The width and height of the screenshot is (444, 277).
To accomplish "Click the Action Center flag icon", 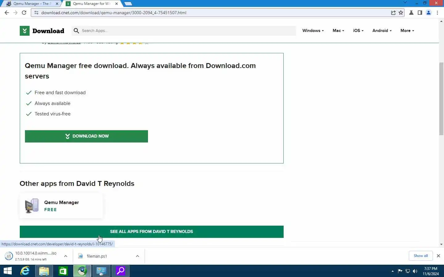I will pyautogui.click(x=400, y=271).
